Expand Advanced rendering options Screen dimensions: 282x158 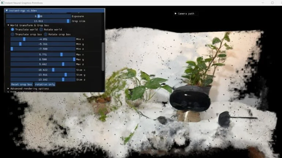[8, 89]
